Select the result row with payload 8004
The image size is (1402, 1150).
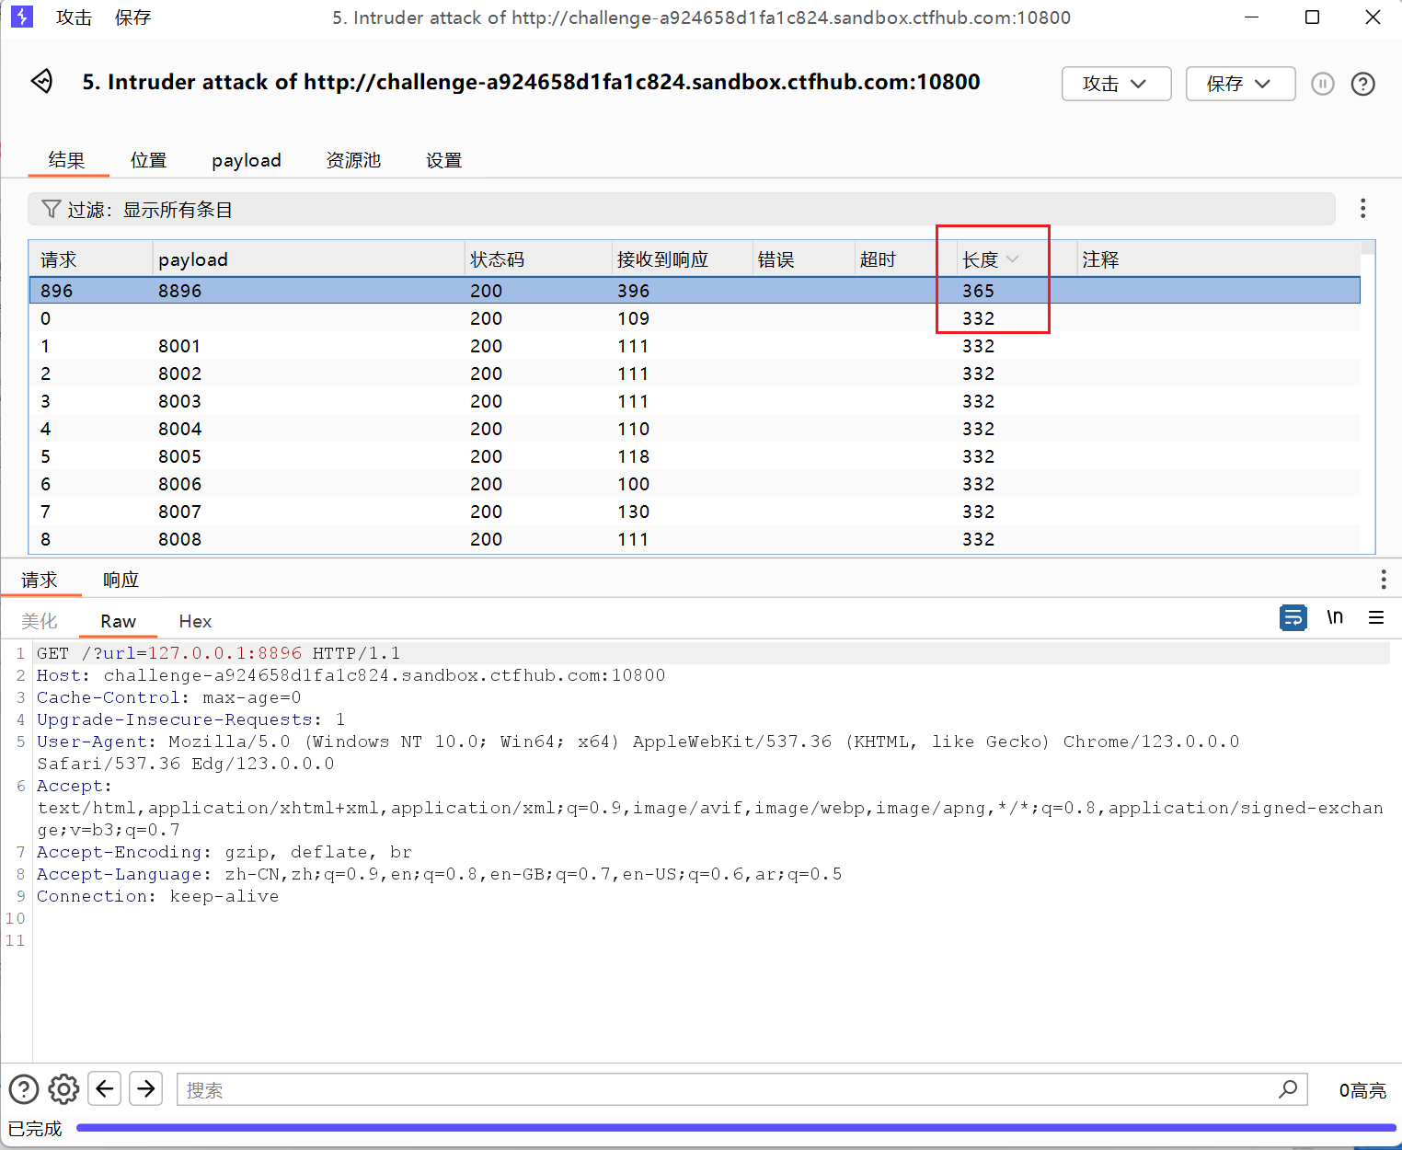[x=695, y=429]
